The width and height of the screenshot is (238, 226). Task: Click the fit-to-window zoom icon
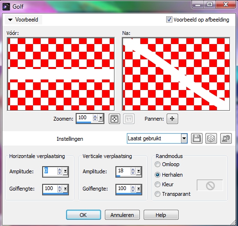114,119
